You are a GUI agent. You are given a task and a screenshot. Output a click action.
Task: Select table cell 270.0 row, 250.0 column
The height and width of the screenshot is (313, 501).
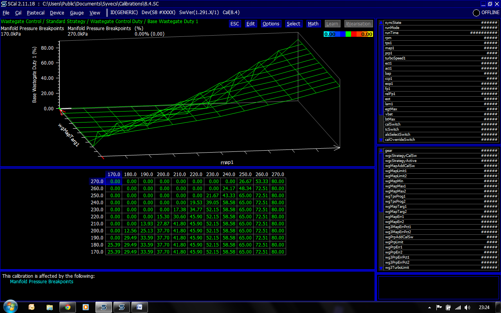coord(245,182)
